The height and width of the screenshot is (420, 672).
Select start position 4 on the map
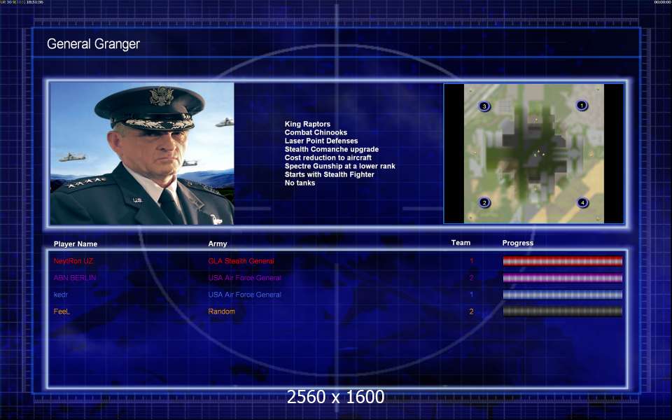click(x=582, y=202)
